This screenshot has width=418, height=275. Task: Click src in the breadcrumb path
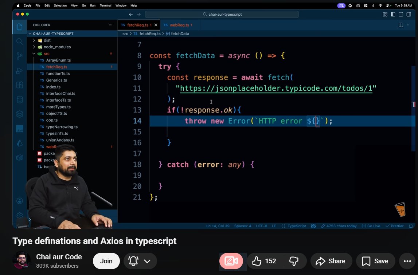pos(125,34)
